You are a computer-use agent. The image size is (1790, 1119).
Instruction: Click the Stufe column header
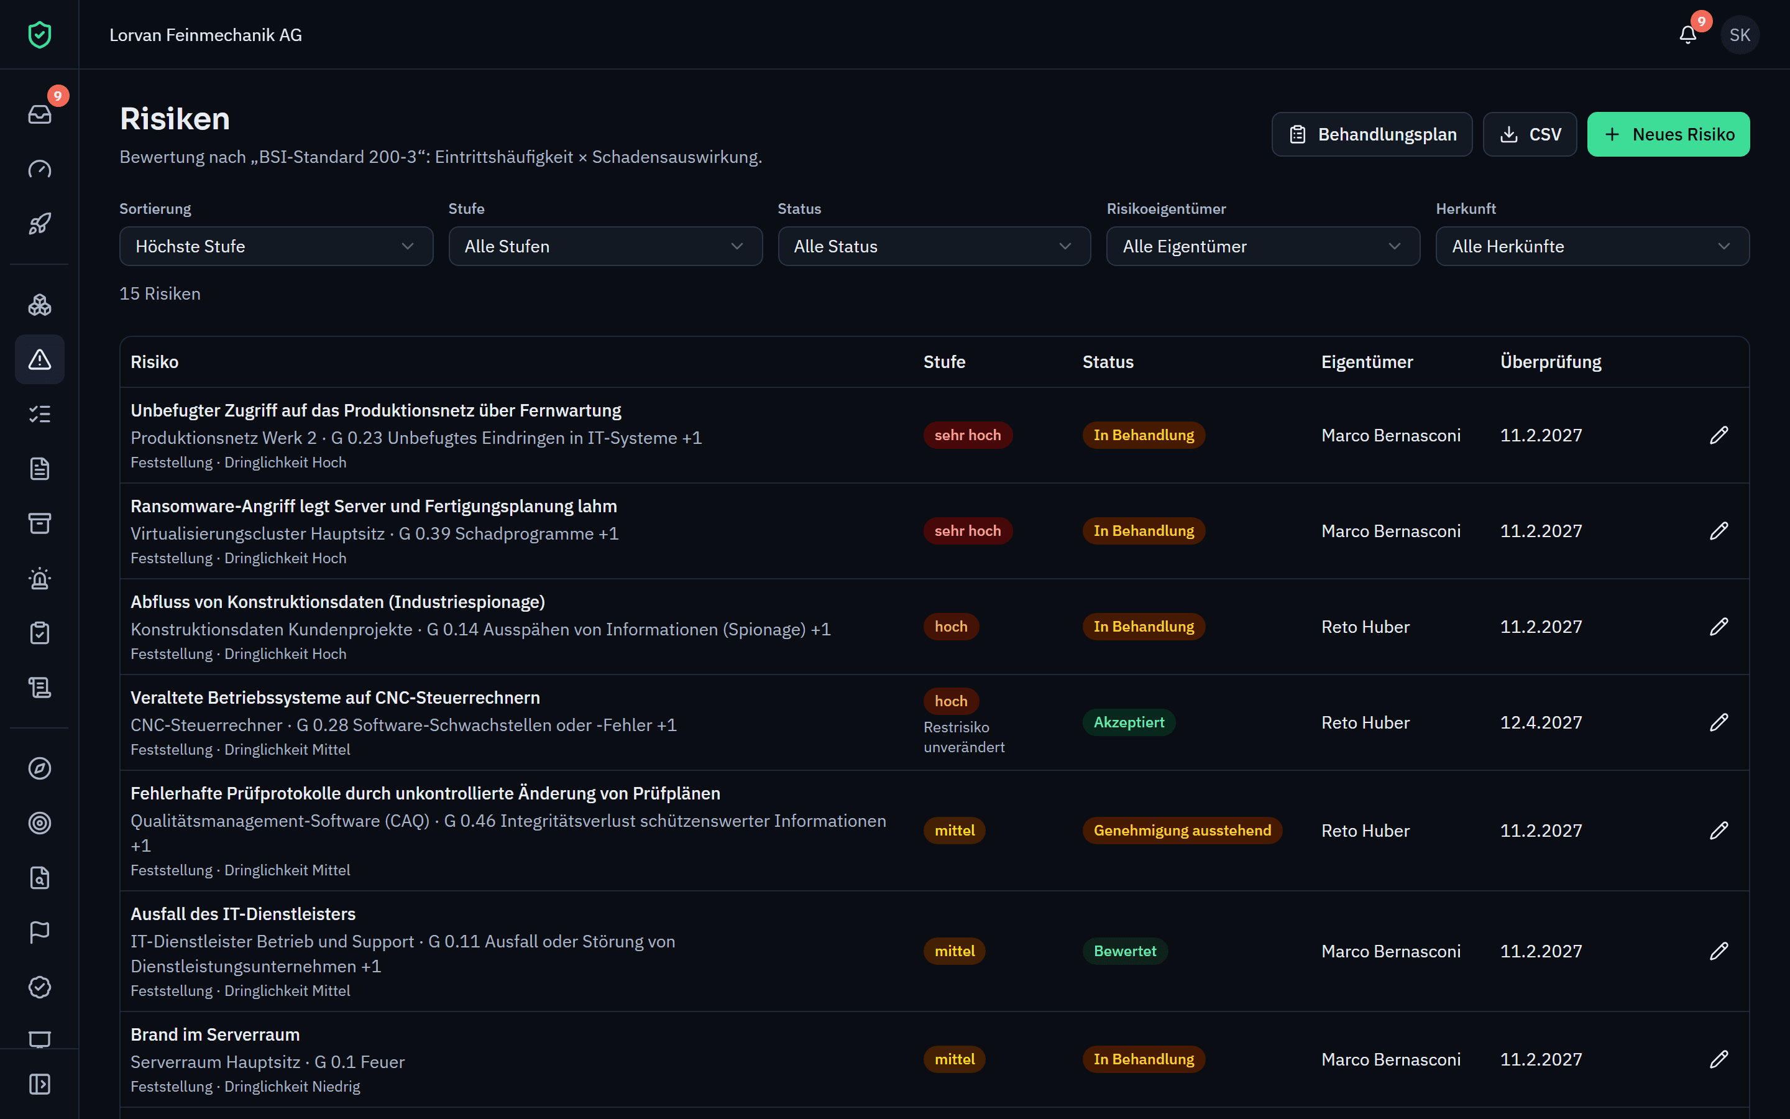(944, 362)
